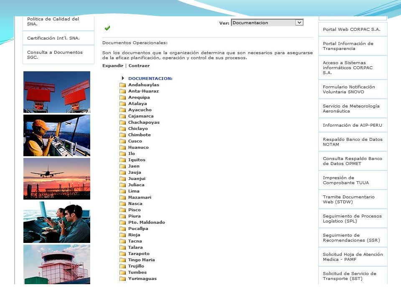Viewport: 401px width, 300px height.
Task: Select the Trujillo tree entry
Action: point(136,266)
